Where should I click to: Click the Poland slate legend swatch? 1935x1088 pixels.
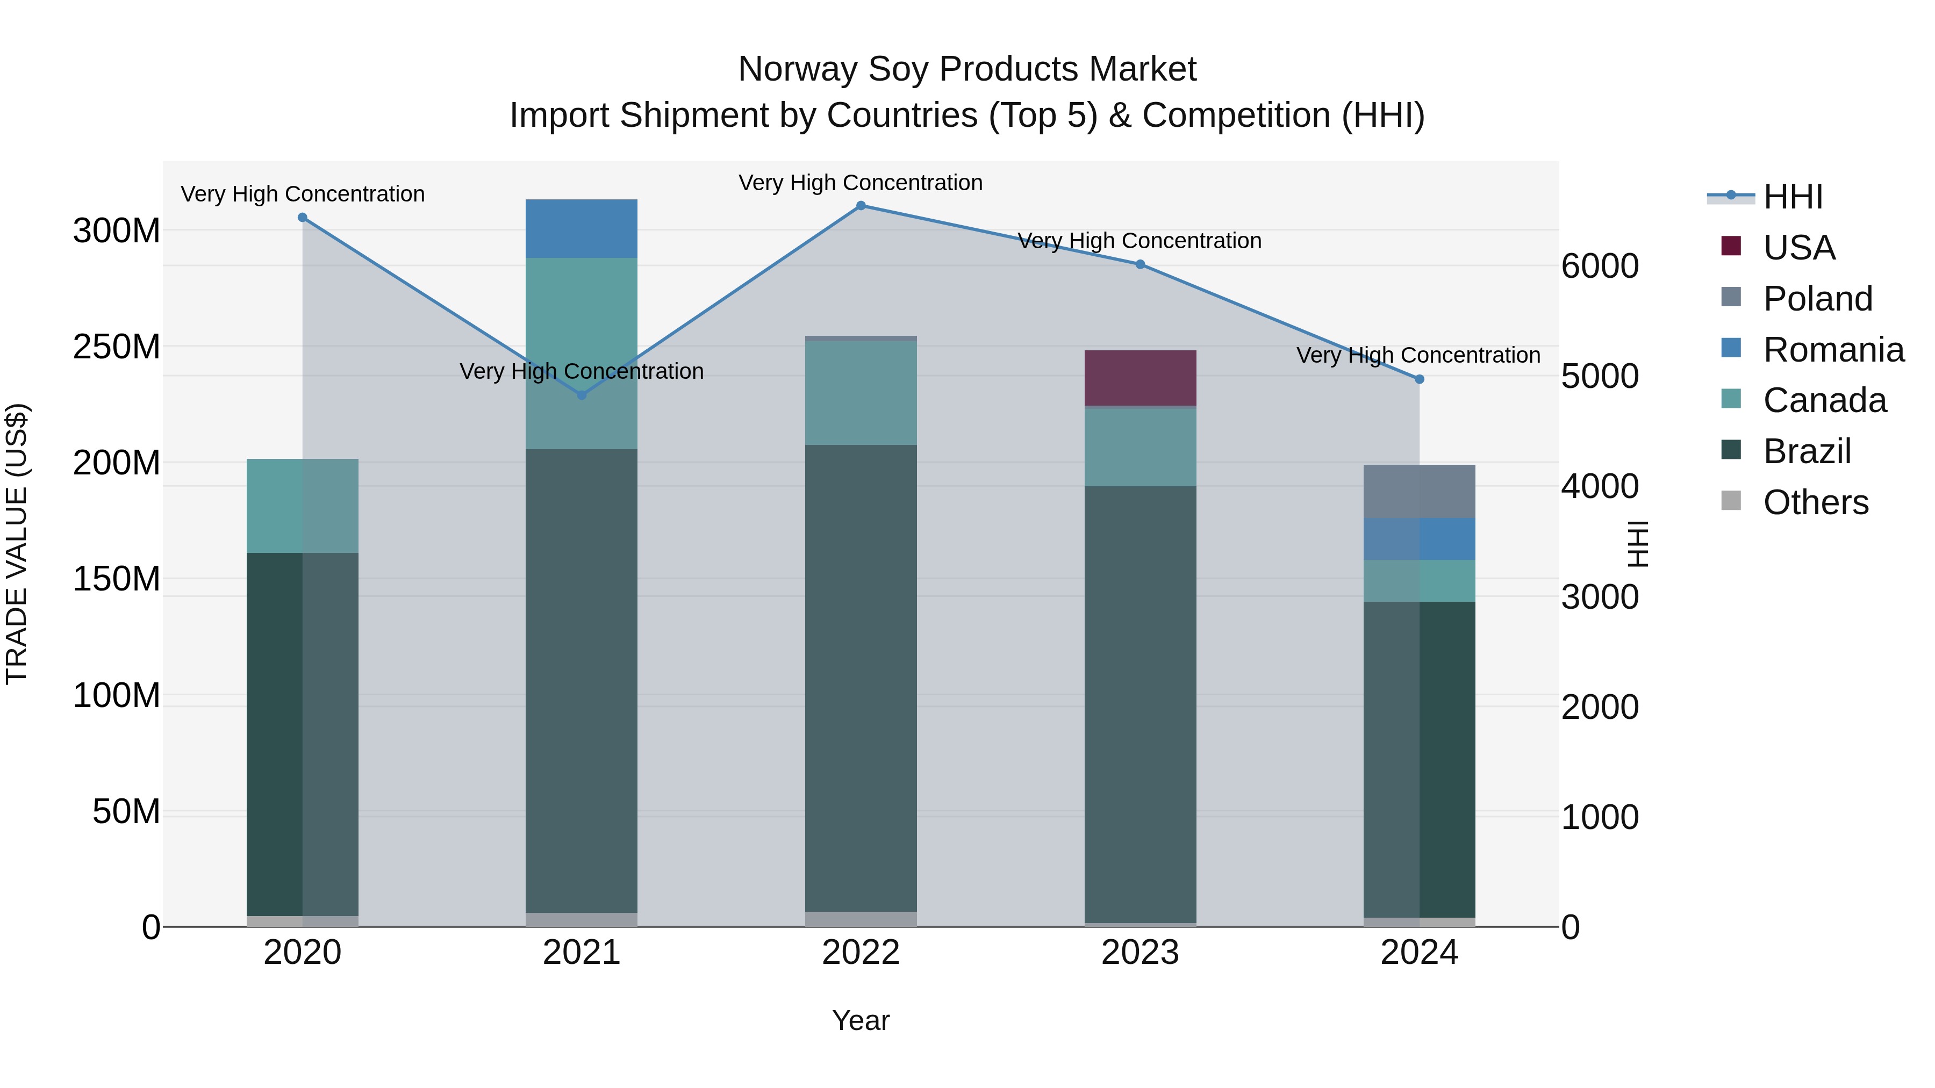tap(1731, 297)
